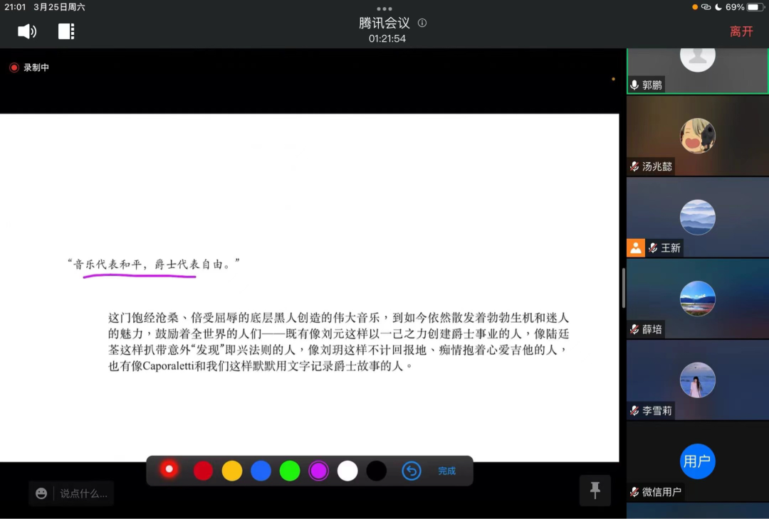The height and width of the screenshot is (519, 769).
Task: Open meeting info icon next to 腾讯会议
Action: [422, 23]
